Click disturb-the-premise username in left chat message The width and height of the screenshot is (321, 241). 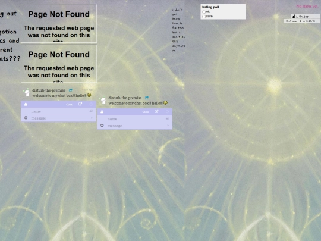49,90
